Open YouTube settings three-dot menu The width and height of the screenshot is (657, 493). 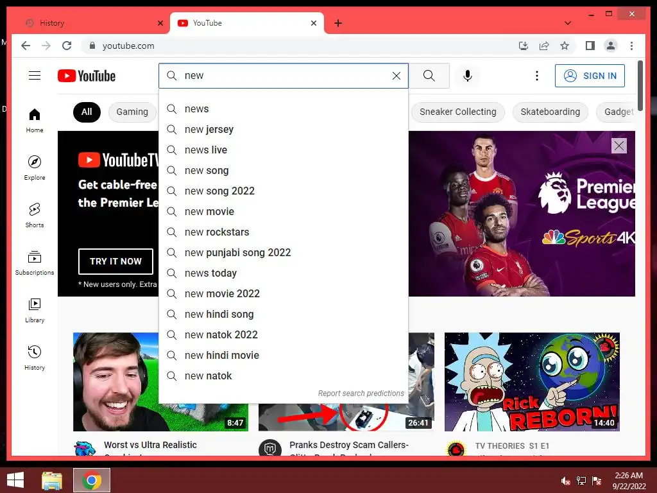tap(537, 76)
